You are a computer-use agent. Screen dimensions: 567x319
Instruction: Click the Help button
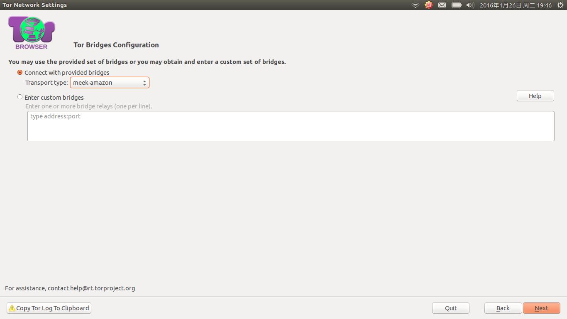pos(535,96)
